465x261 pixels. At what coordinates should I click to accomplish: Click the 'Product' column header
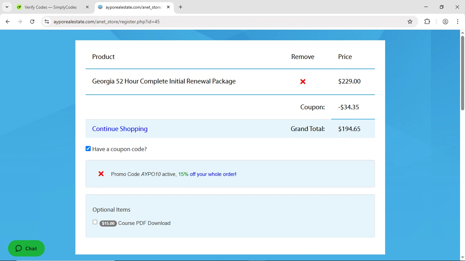(103, 57)
